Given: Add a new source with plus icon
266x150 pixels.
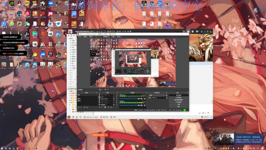Looking at the screenshot, I should point(100,107).
